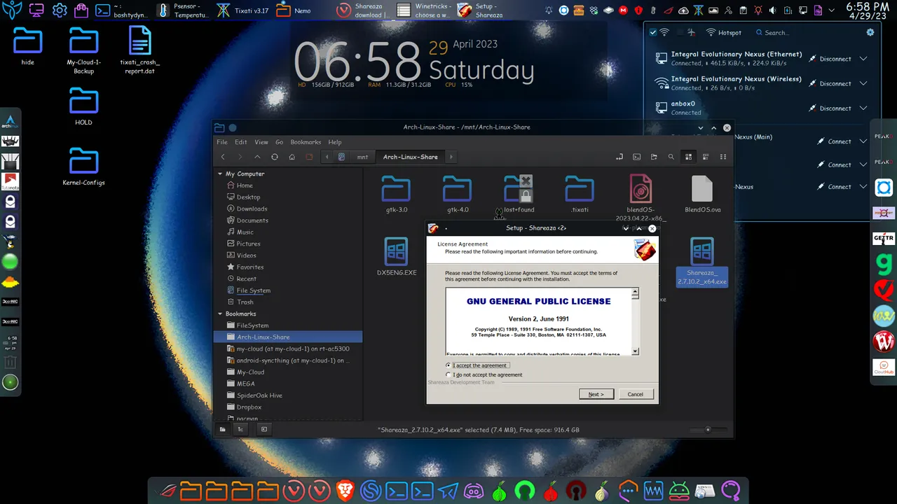Collapse Bookmarks sidebar section
The image size is (897, 504).
click(x=220, y=314)
